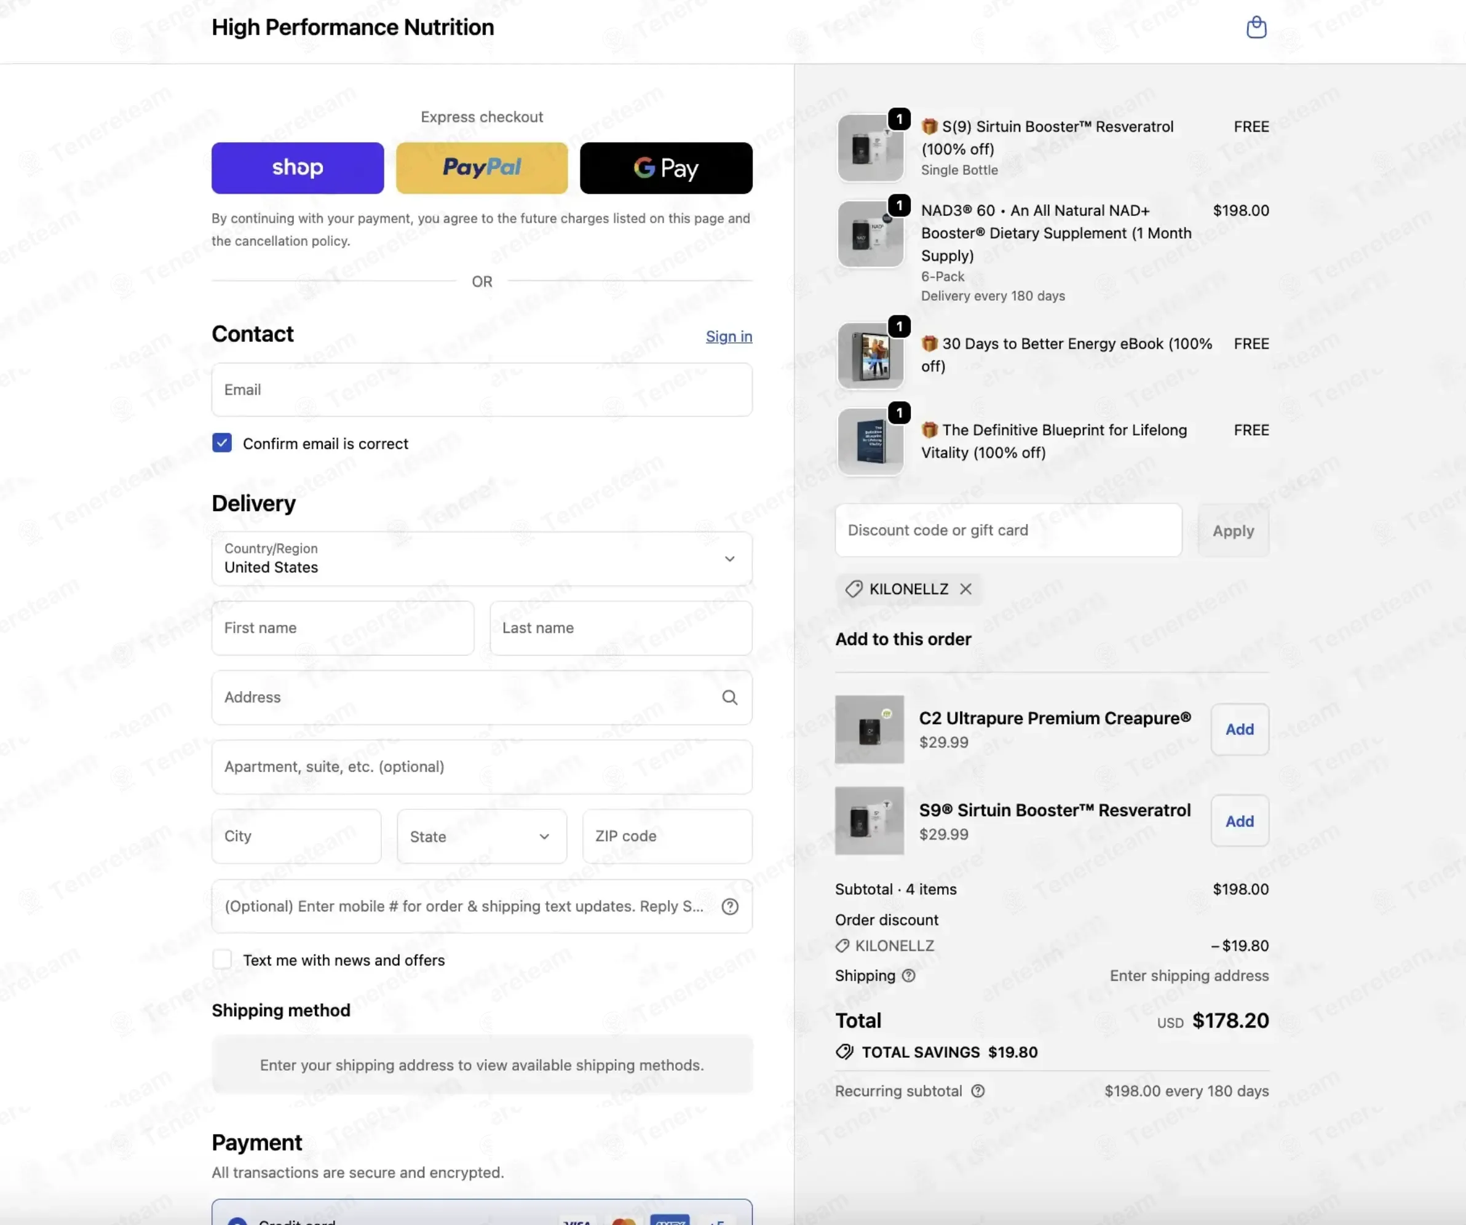Click the "Enter shipping address" text in summary

coord(1189,976)
